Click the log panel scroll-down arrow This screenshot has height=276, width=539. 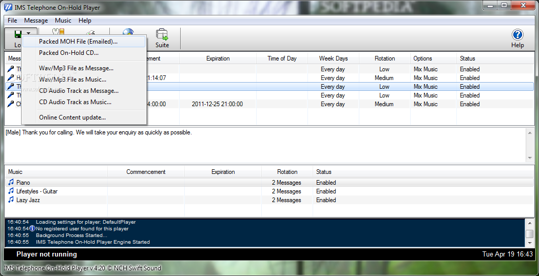(x=530, y=243)
